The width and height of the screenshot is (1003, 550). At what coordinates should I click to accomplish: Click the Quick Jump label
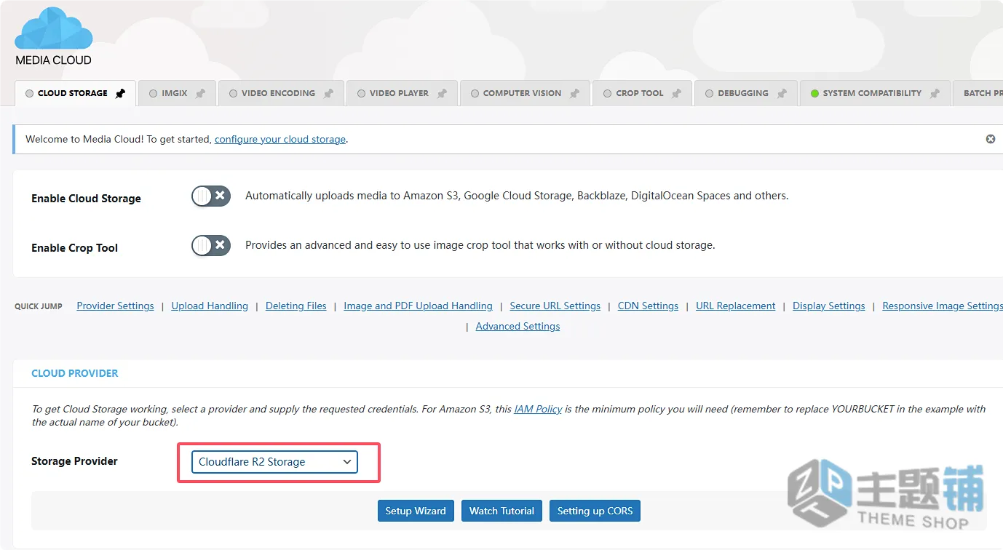point(39,306)
